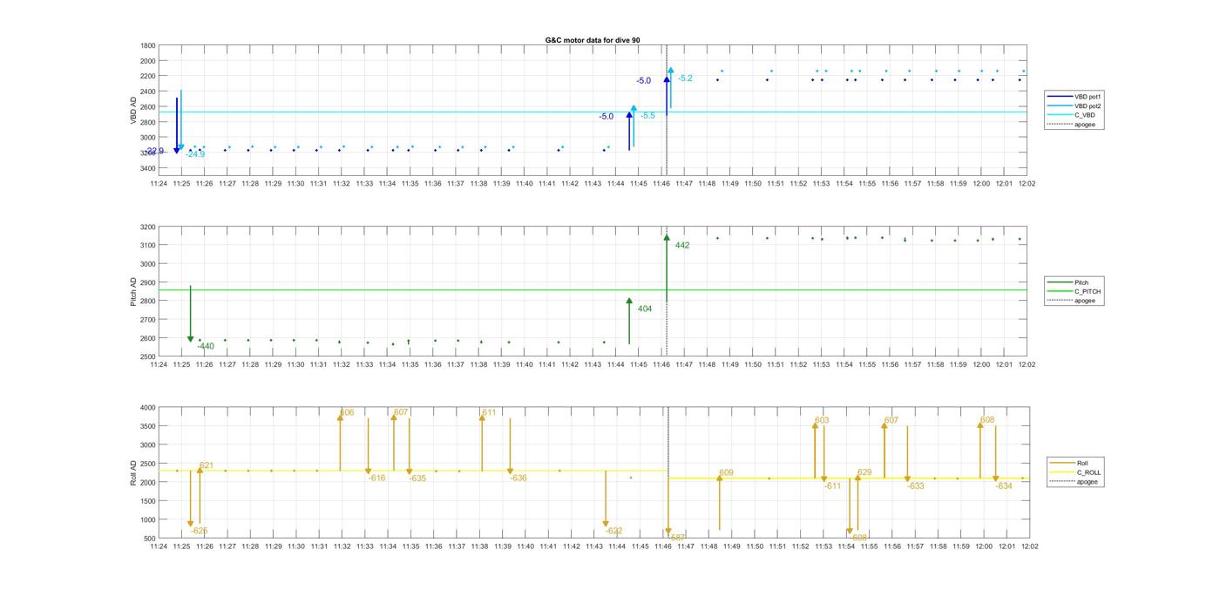The image size is (1220, 604).
Task: Select 'C_ROLL' legend entry
Action: pos(1076,472)
